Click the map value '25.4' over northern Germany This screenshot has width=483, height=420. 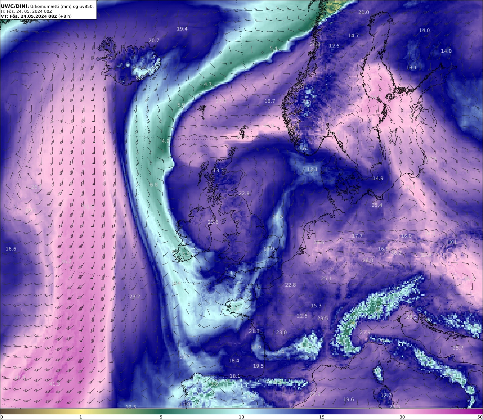point(377,205)
